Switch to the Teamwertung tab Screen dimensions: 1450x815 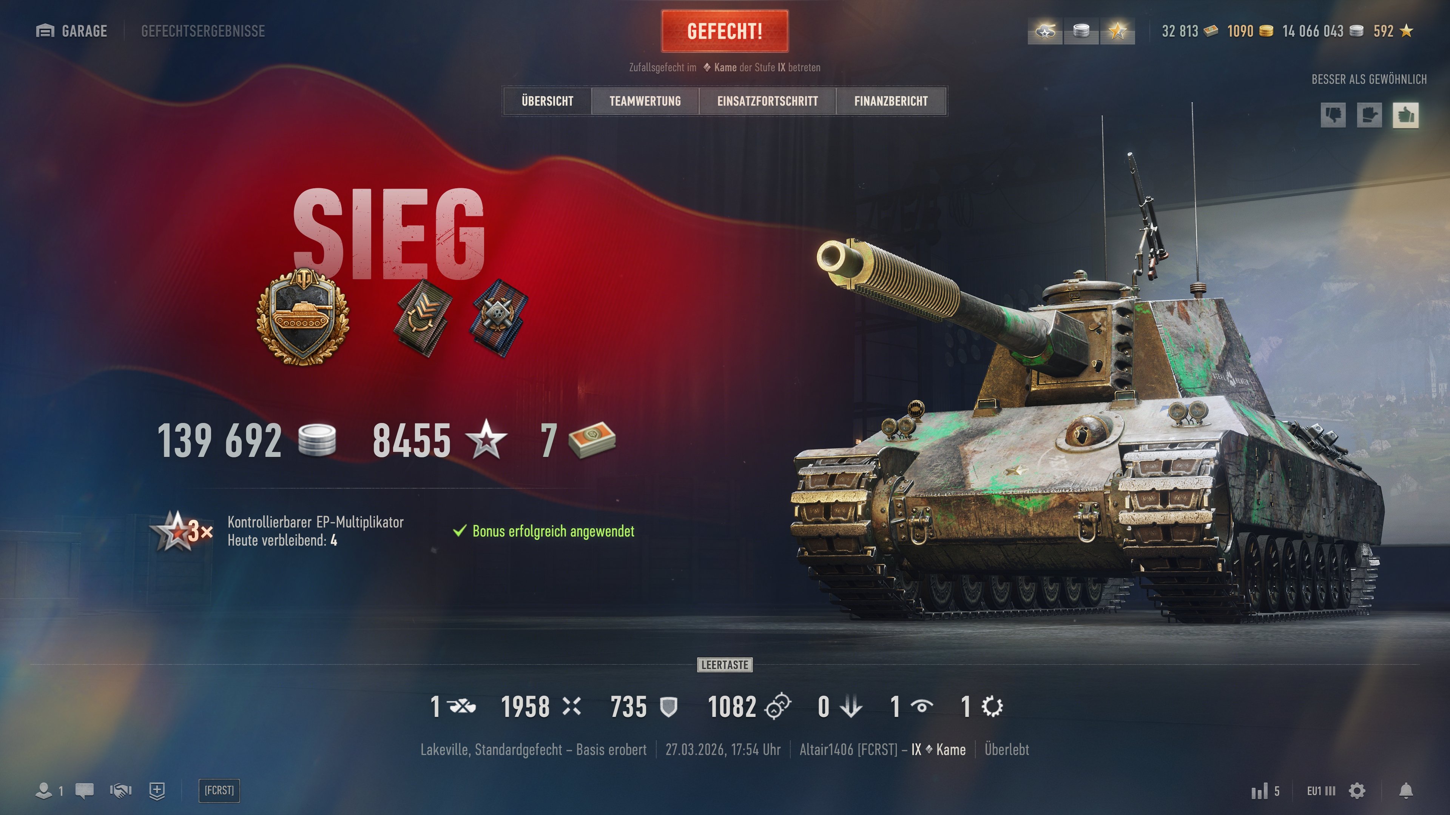(x=645, y=101)
